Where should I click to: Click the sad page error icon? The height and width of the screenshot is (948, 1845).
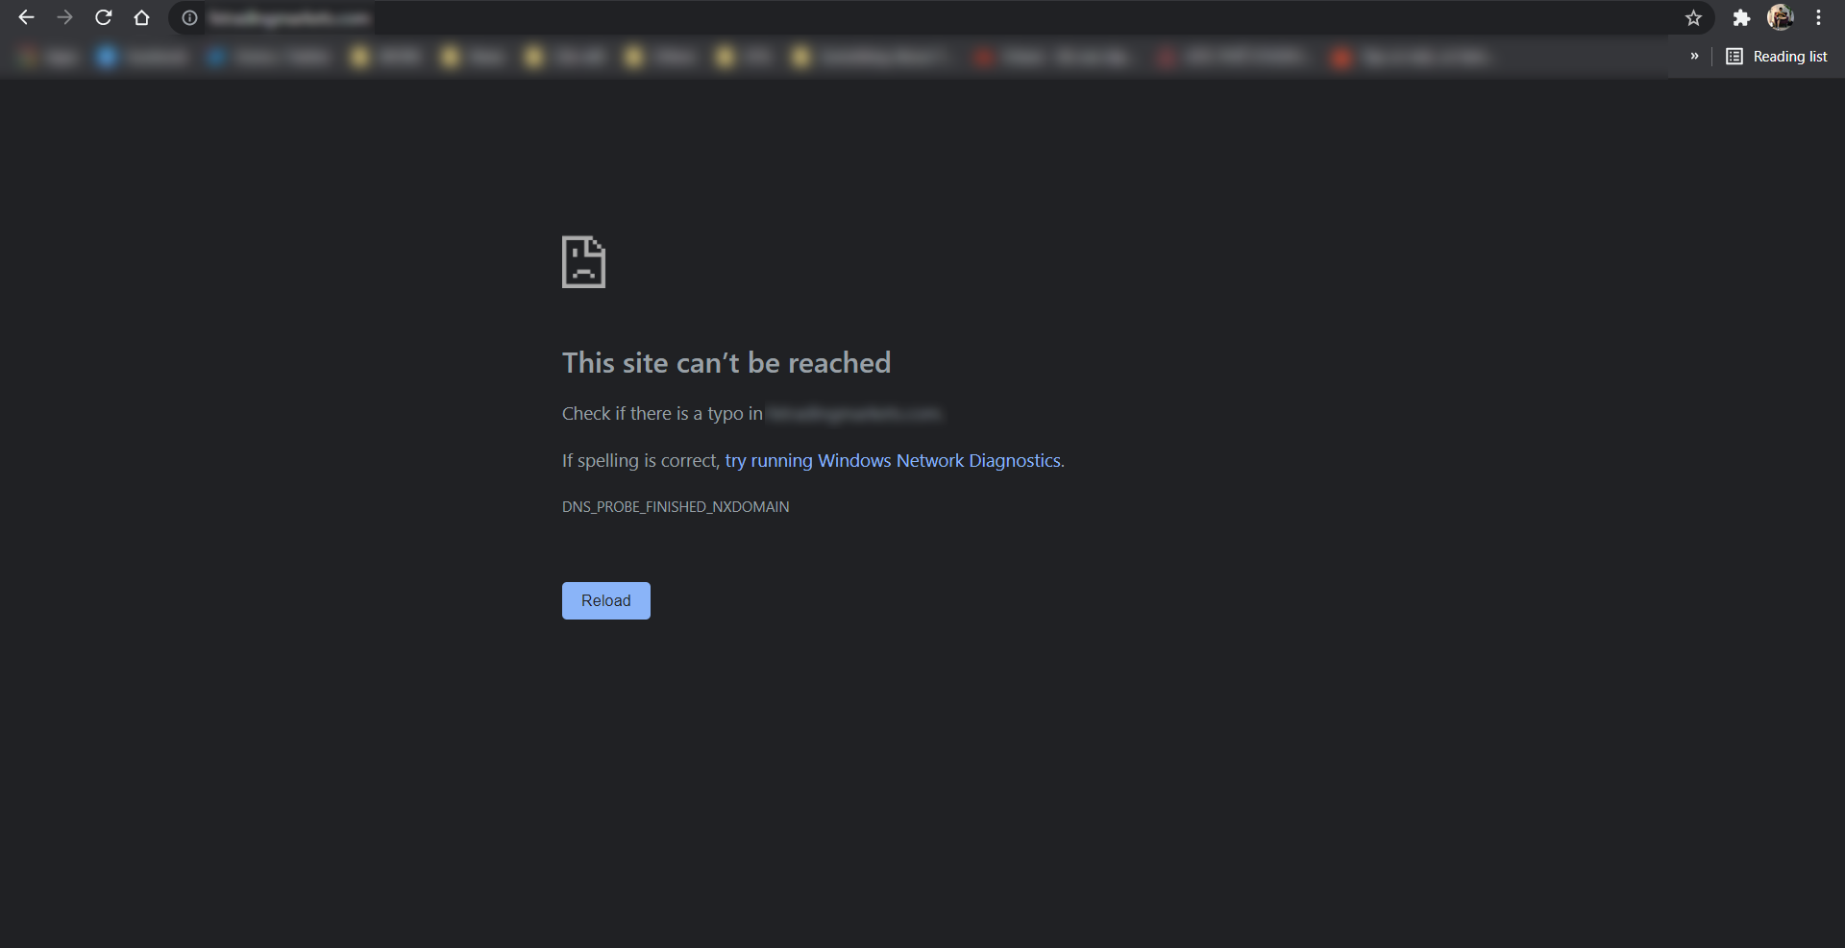click(583, 261)
